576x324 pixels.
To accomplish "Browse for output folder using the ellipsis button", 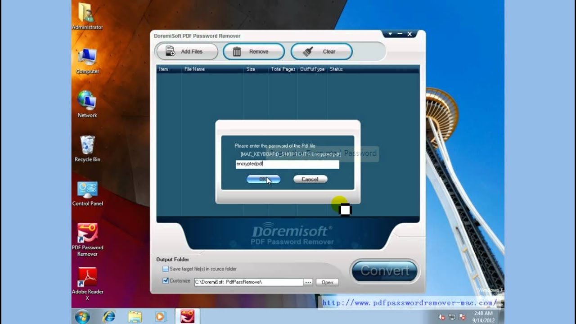I will click(x=308, y=283).
